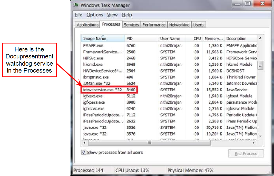
Task: Sort processes by CPU usage
Action: [197, 38]
